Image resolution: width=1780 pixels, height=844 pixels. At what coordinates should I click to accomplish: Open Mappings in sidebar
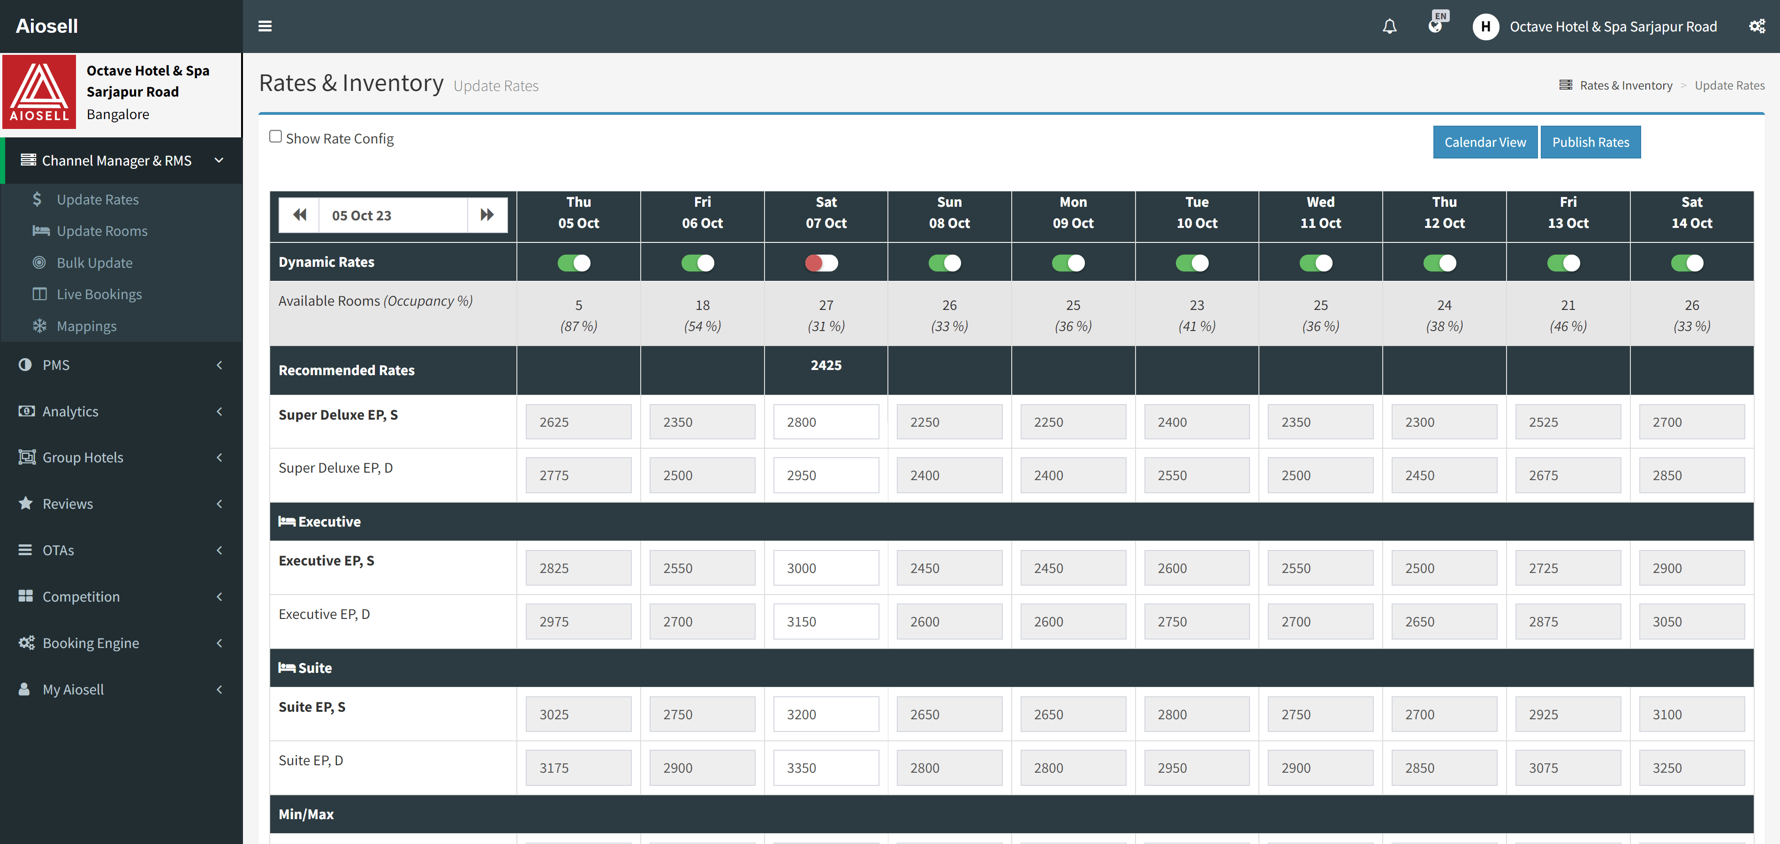pyautogui.click(x=86, y=325)
